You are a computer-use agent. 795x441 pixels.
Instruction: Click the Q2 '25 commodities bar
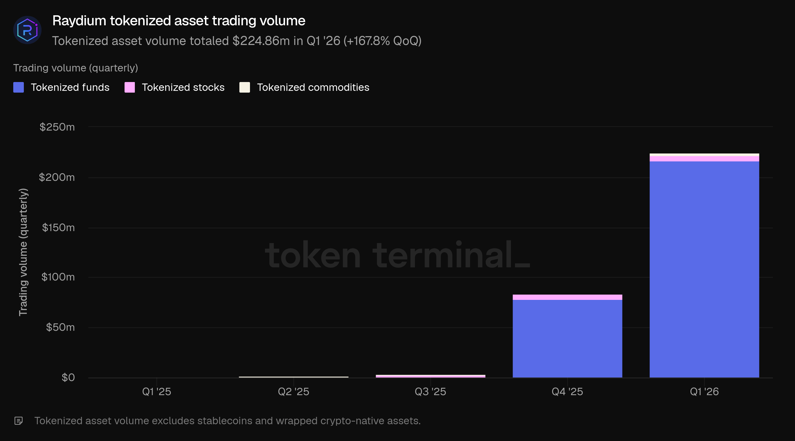click(x=294, y=377)
